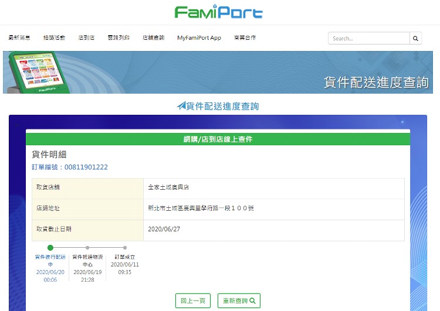Click the 店舖地址 label cell

87,210
